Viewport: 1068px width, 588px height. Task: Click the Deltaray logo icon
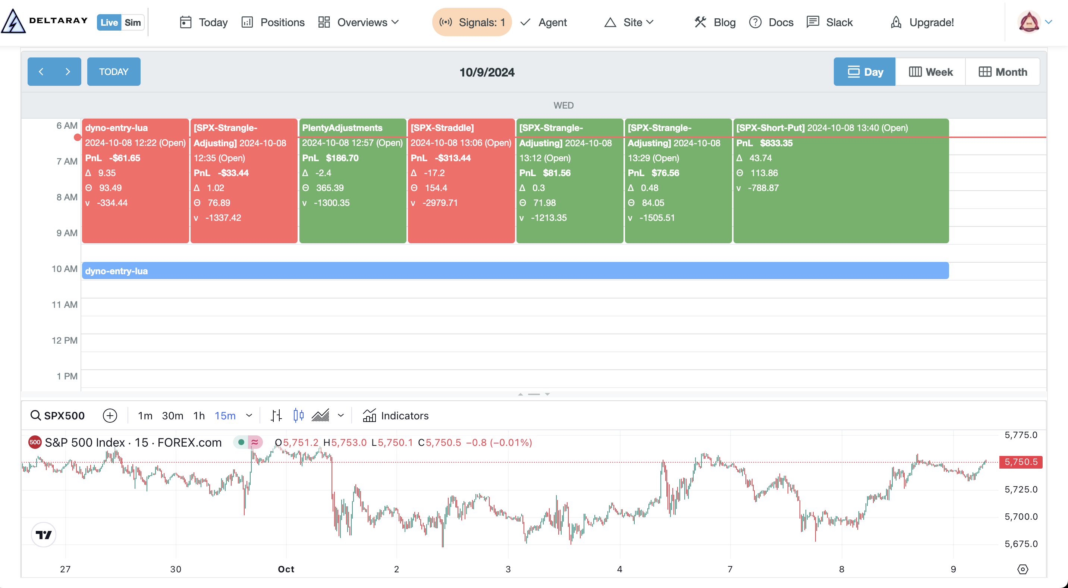pos(13,22)
